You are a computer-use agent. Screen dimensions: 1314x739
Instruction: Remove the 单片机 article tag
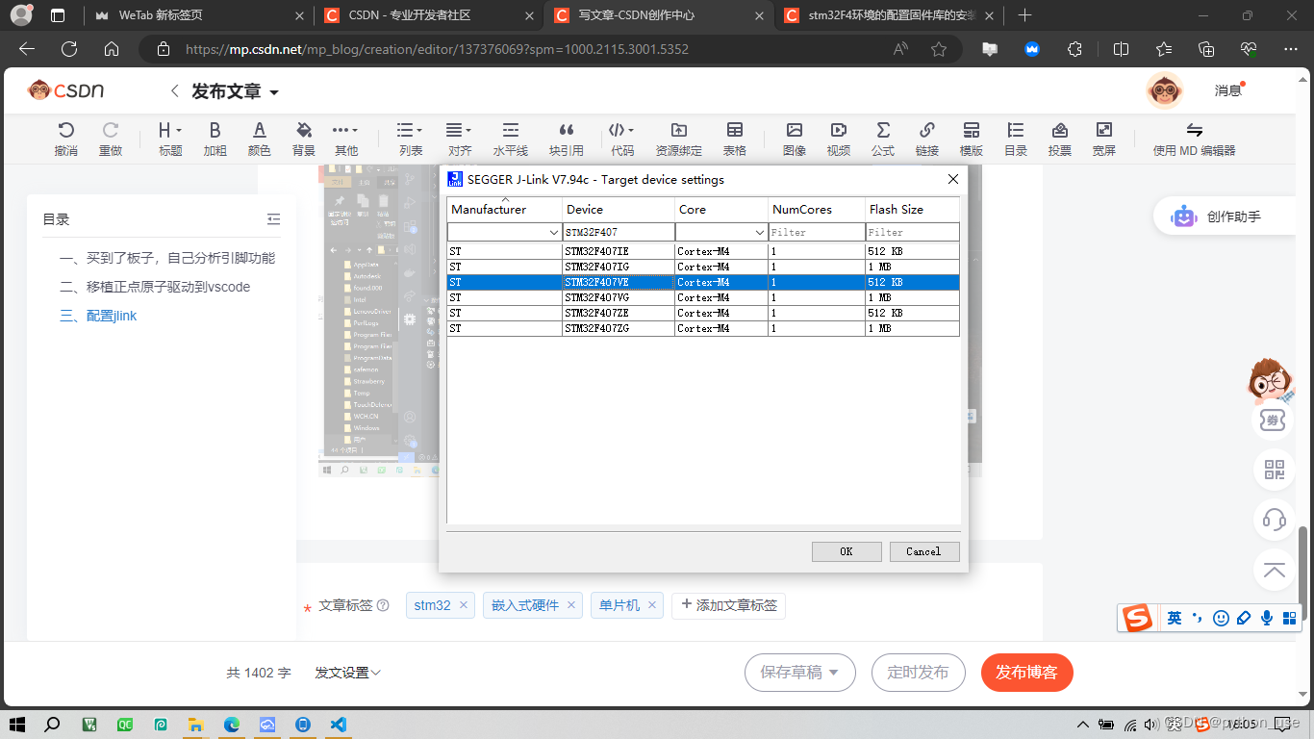(652, 605)
